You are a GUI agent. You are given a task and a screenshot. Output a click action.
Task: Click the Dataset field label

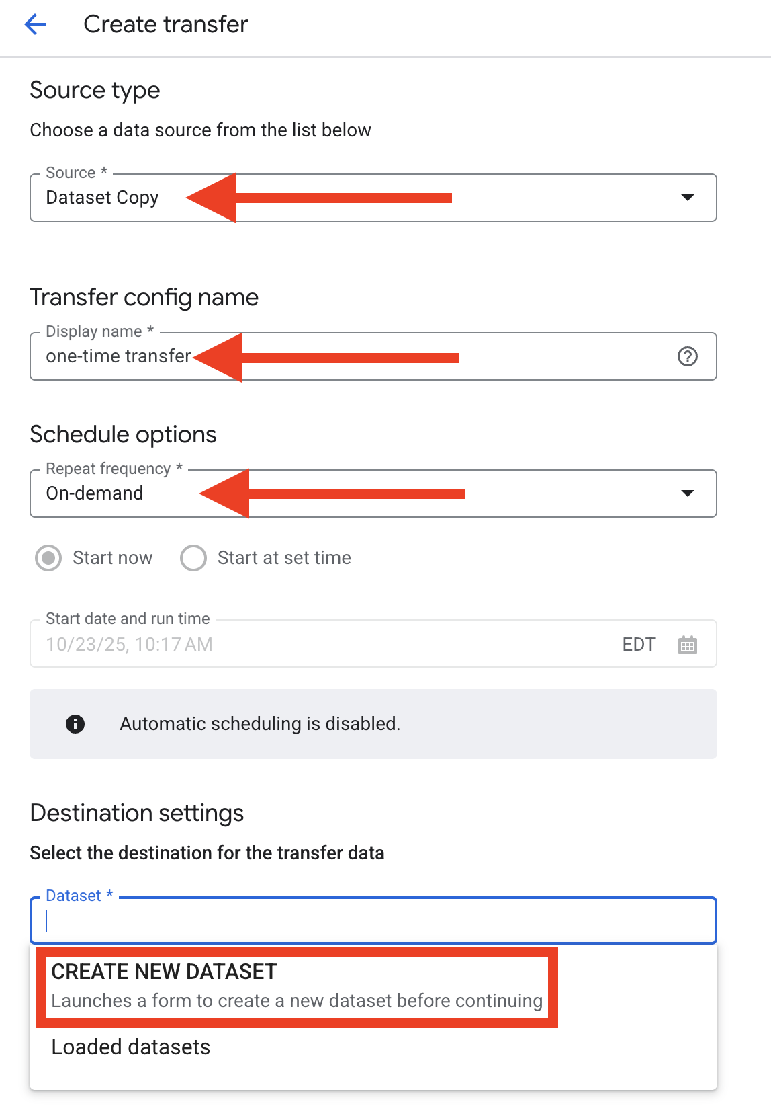click(73, 896)
